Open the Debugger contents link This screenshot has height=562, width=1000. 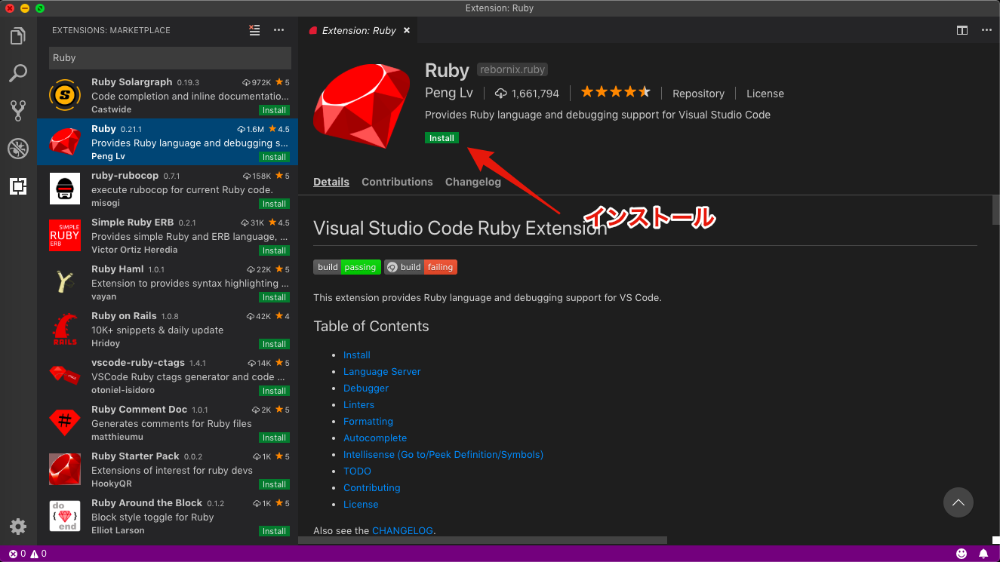point(366,388)
